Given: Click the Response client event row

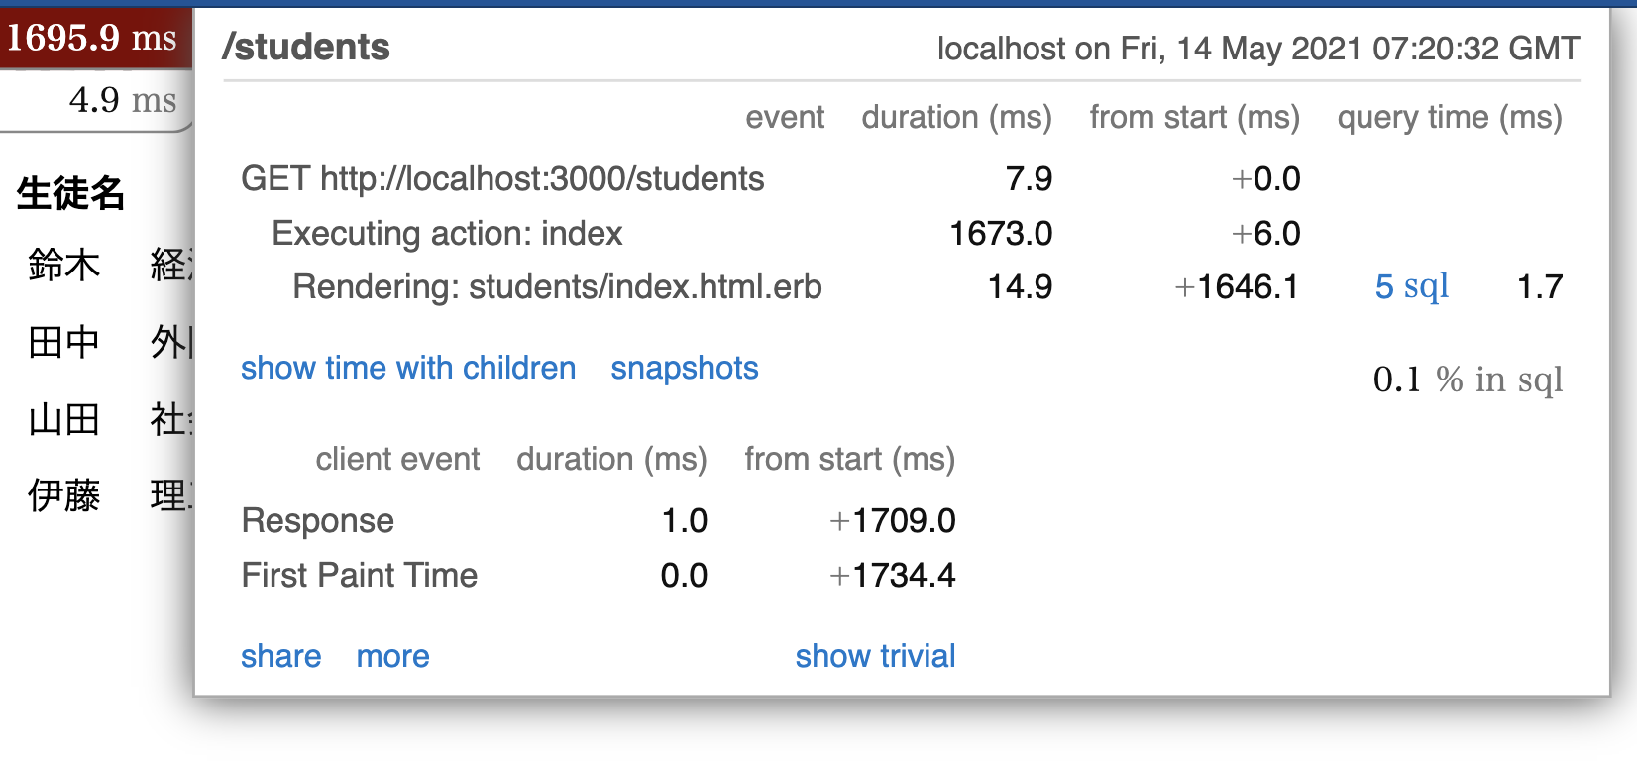Looking at the screenshot, I should (318, 521).
